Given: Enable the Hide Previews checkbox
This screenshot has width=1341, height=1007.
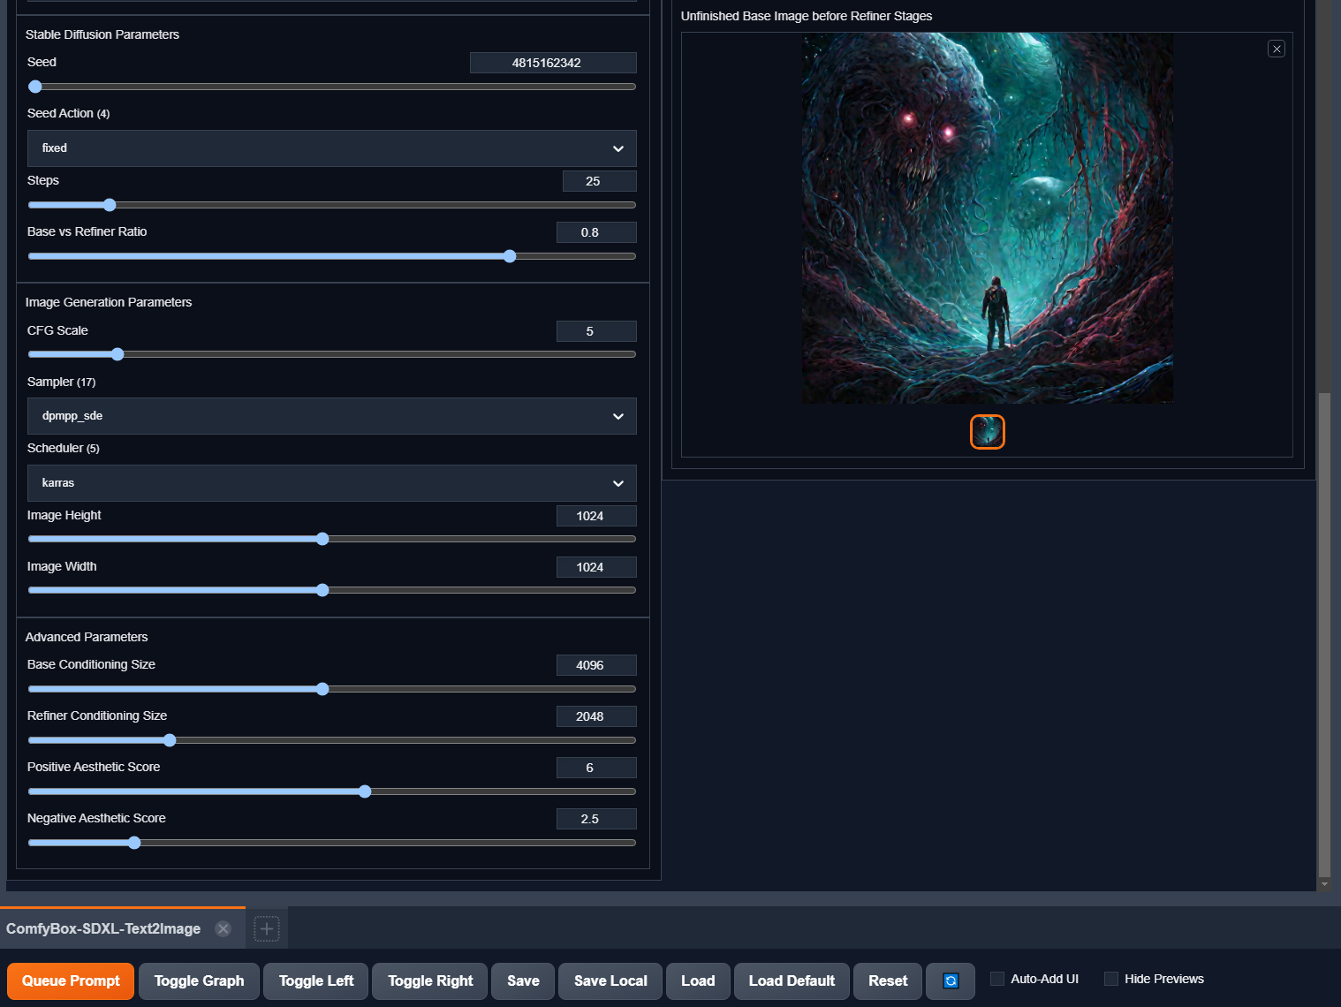Looking at the screenshot, I should (x=1111, y=979).
